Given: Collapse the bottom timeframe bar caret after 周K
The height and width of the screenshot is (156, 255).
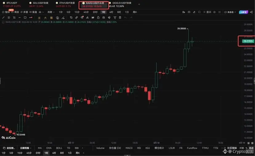Looking at the screenshot, I should point(83,153).
